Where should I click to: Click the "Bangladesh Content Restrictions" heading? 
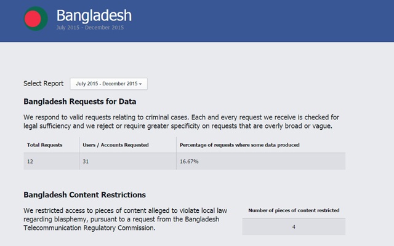tap(84, 195)
